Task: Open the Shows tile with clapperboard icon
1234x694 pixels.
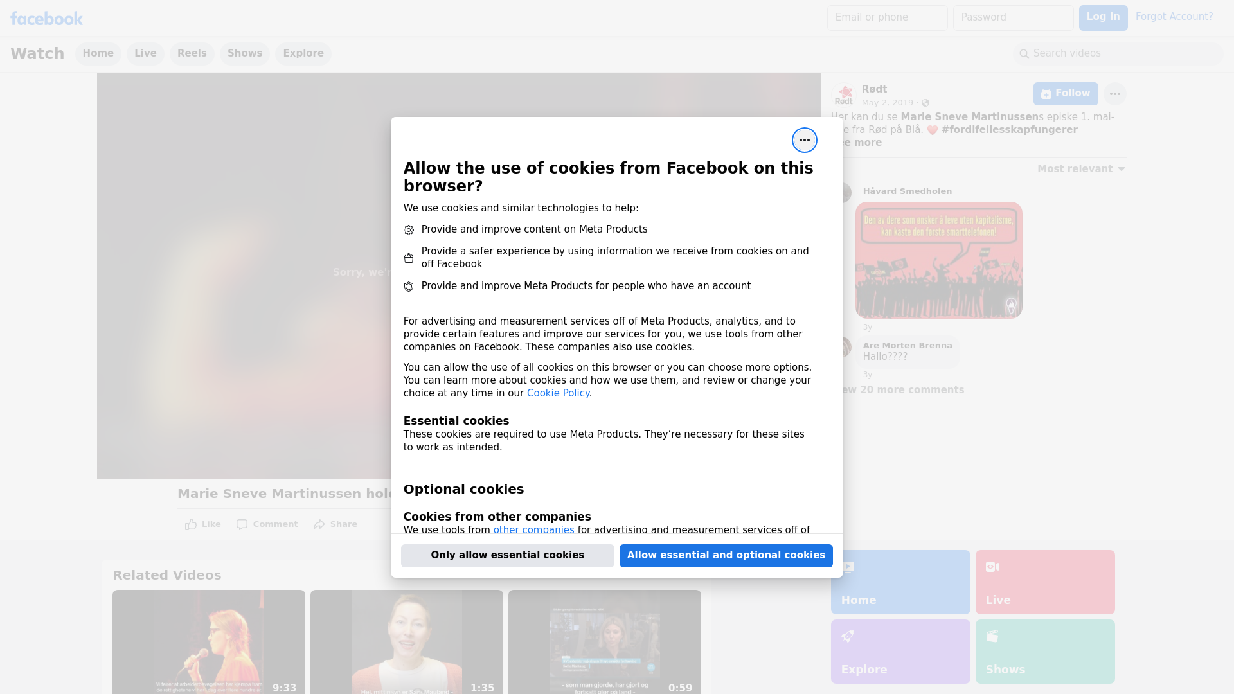Action: (1045, 652)
